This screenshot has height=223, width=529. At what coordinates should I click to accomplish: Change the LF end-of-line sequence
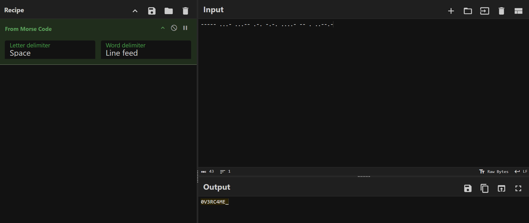pyautogui.click(x=521, y=172)
